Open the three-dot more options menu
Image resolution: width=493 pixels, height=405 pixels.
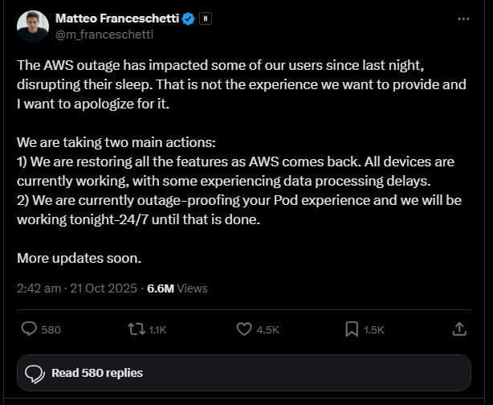(x=462, y=18)
